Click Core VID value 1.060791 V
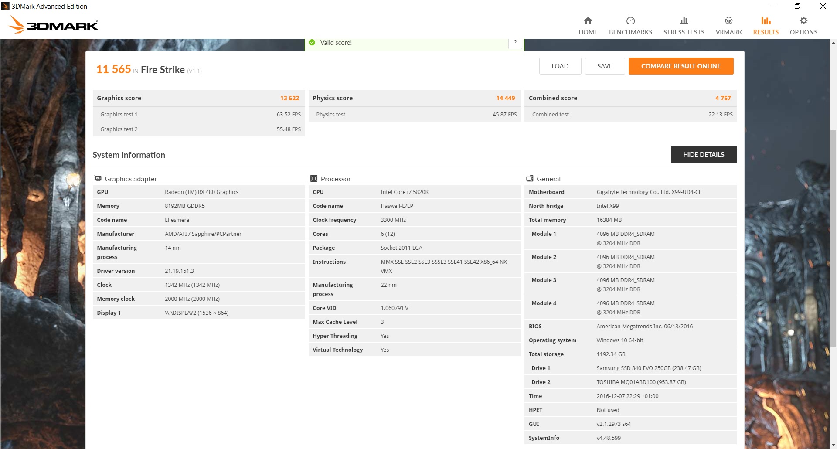837x449 pixels. point(395,308)
